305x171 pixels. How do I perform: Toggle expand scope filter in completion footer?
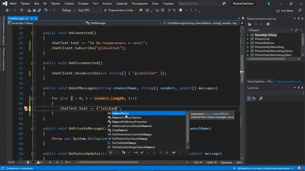(x=111, y=153)
